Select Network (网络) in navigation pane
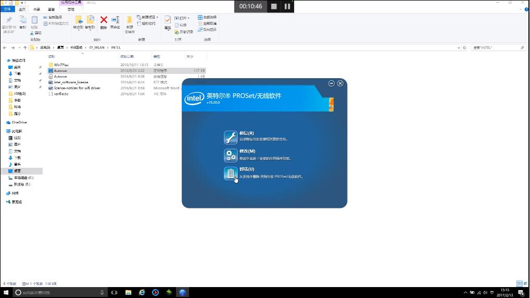Image resolution: width=530 pixels, height=298 pixels. 15,193
